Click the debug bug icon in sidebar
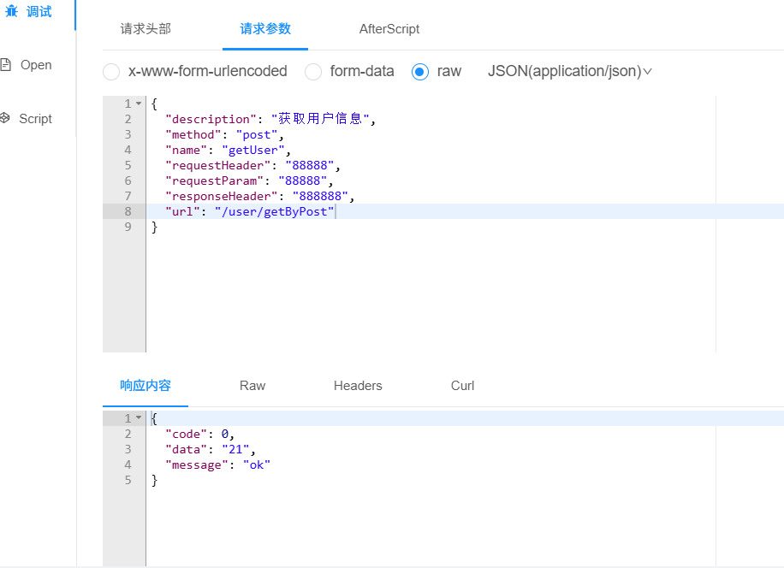 11,11
